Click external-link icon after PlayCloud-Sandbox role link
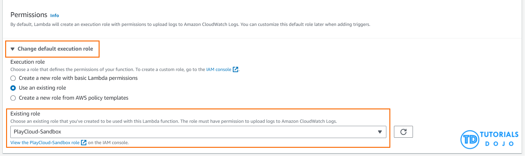525x156 pixels. tap(84, 143)
